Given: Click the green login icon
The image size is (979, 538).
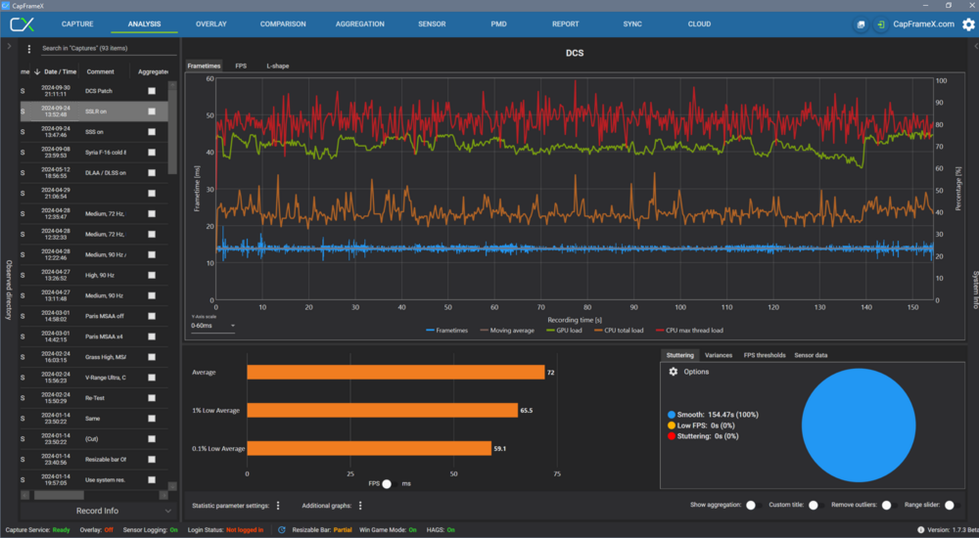Looking at the screenshot, I should [x=881, y=23].
